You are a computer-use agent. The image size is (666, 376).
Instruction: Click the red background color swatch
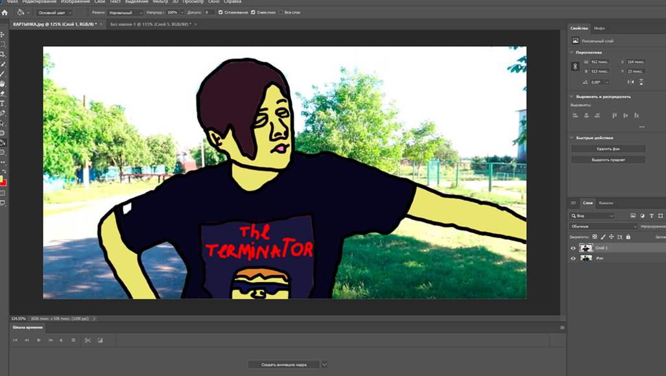coord(3,183)
